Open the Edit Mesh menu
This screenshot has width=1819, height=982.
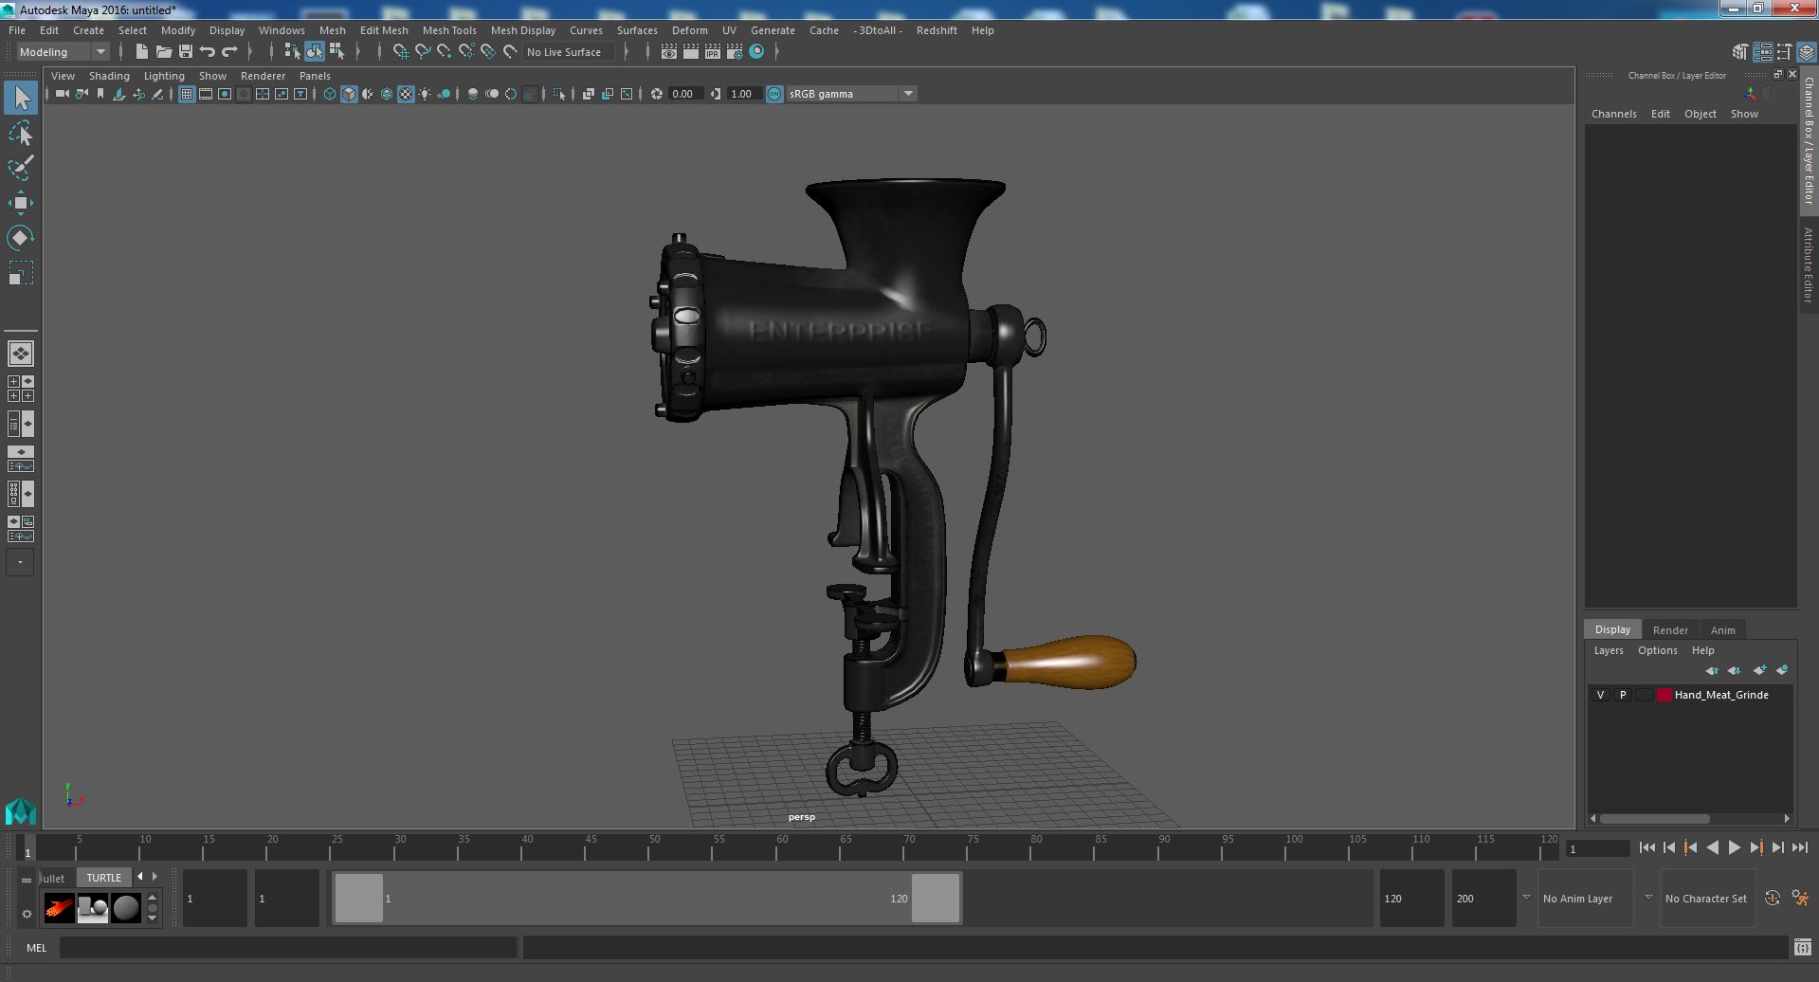click(x=384, y=30)
